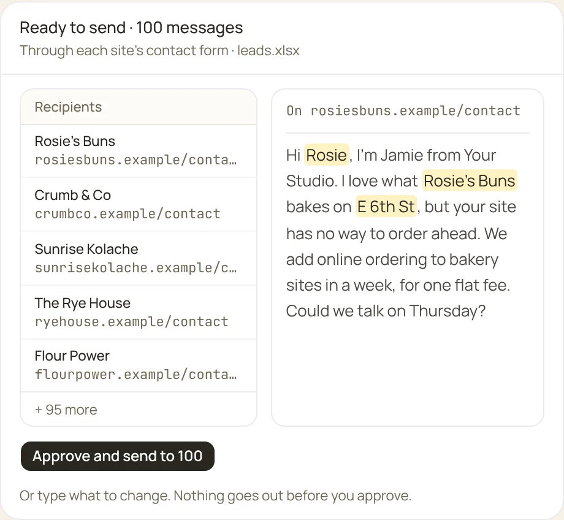
Task: Click the 'Nothing goes out before you approve' note
Action: (292, 496)
